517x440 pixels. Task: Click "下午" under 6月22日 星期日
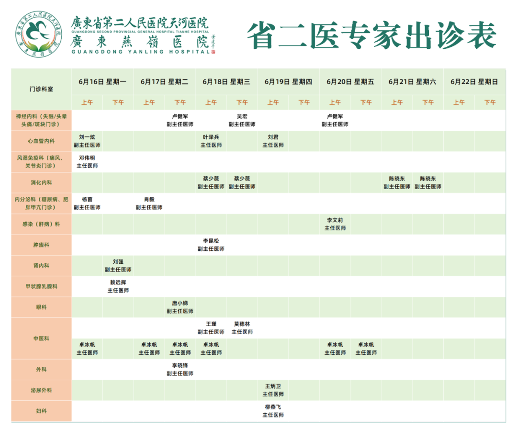pyautogui.click(x=490, y=102)
